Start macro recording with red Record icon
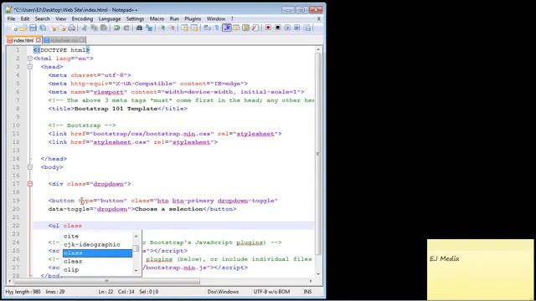This screenshot has height=301, width=536. click(268, 28)
